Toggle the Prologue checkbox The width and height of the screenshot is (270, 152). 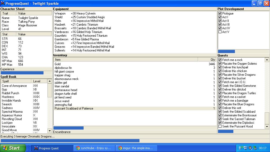220,13
